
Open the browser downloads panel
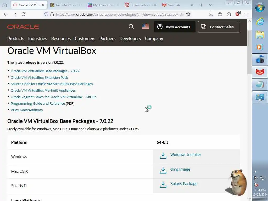[x=211, y=14]
